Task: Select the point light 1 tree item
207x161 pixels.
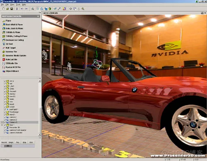Action: point(14,109)
